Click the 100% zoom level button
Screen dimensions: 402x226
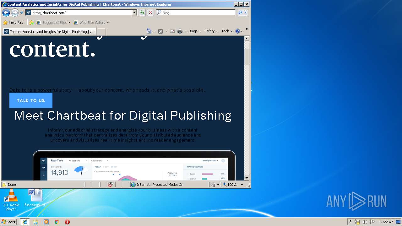tap(230, 185)
